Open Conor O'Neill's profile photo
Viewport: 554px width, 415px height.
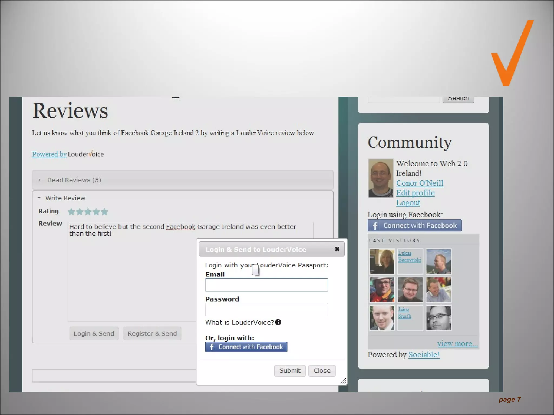[380, 178]
